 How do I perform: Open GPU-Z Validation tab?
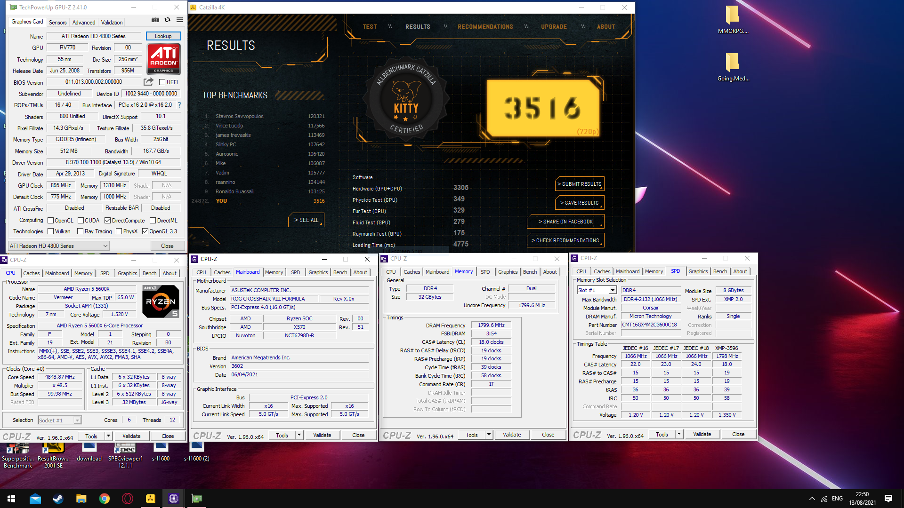(x=112, y=23)
